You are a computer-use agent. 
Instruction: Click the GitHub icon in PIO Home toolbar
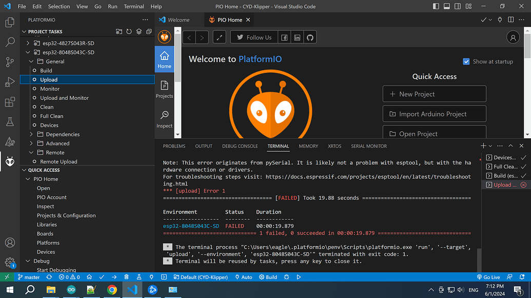[310, 37]
